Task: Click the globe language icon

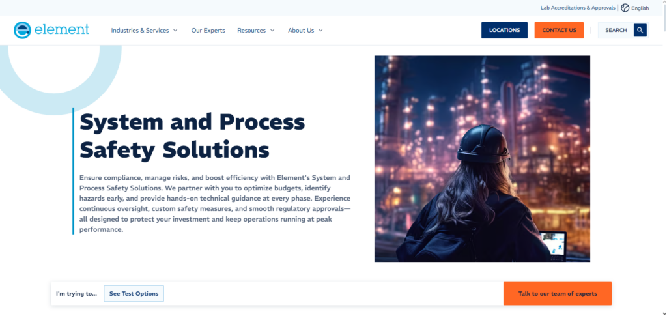Action: 625,8
